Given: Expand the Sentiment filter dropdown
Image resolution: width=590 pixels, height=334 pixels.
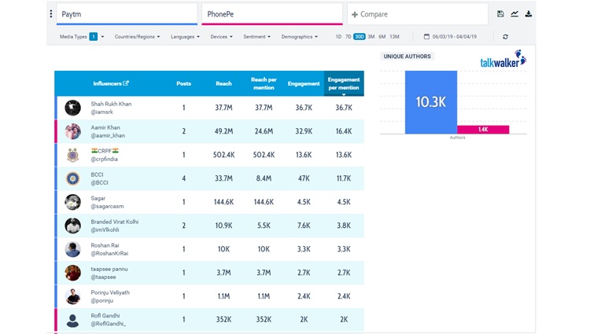Looking at the screenshot, I should coord(256,37).
